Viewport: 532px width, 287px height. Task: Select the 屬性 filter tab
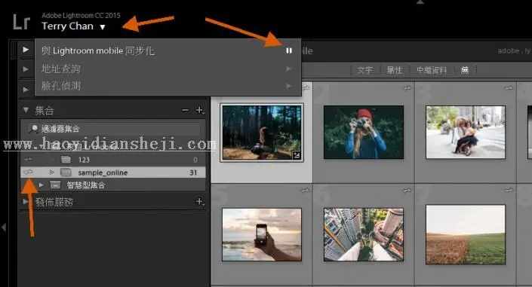[394, 70]
